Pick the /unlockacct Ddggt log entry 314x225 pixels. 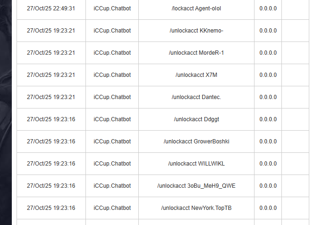(x=196, y=119)
